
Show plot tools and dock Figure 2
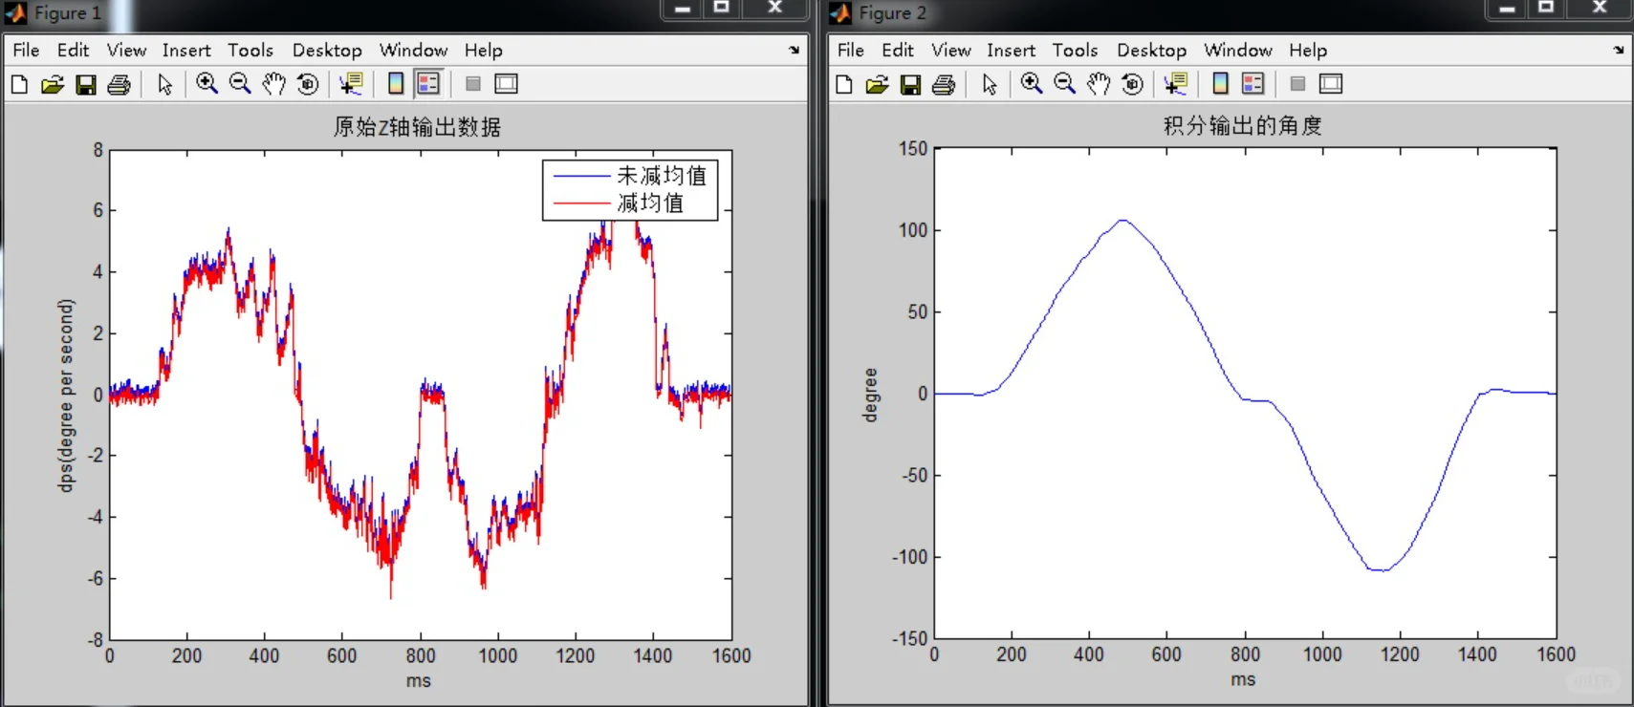click(x=1331, y=84)
